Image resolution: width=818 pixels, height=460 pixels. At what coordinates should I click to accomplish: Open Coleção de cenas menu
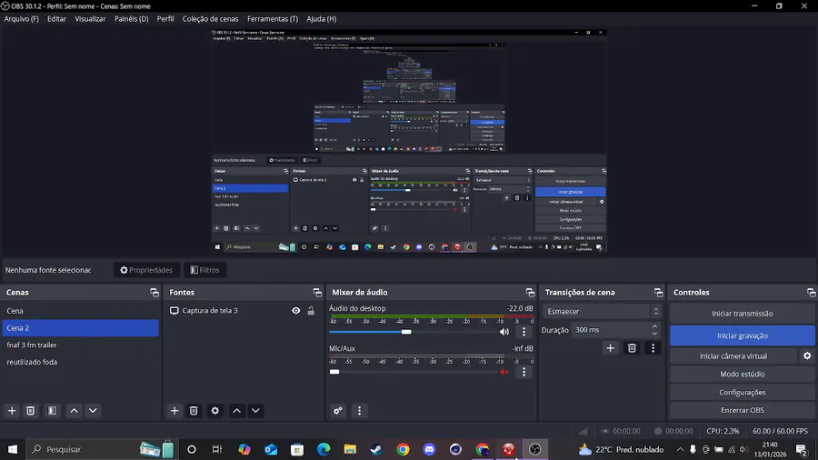coord(210,19)
